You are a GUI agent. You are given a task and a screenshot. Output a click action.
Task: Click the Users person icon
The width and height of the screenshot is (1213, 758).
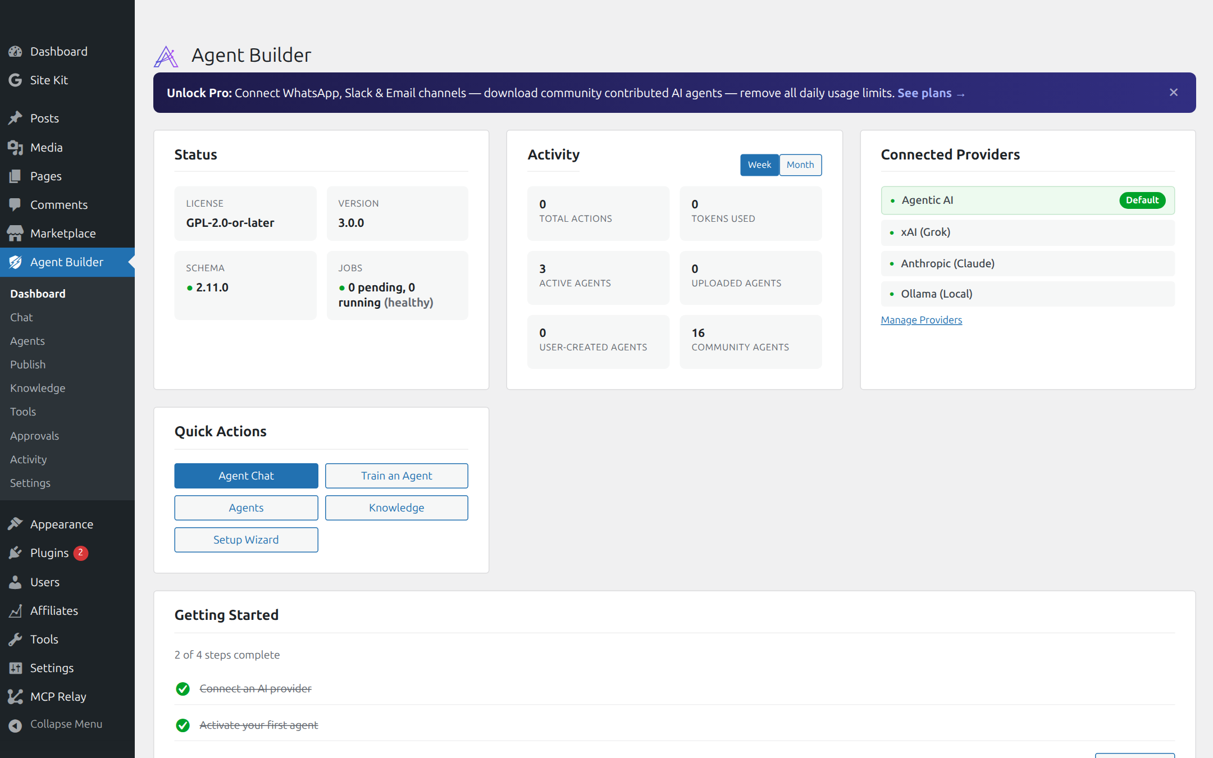point(15,582)
